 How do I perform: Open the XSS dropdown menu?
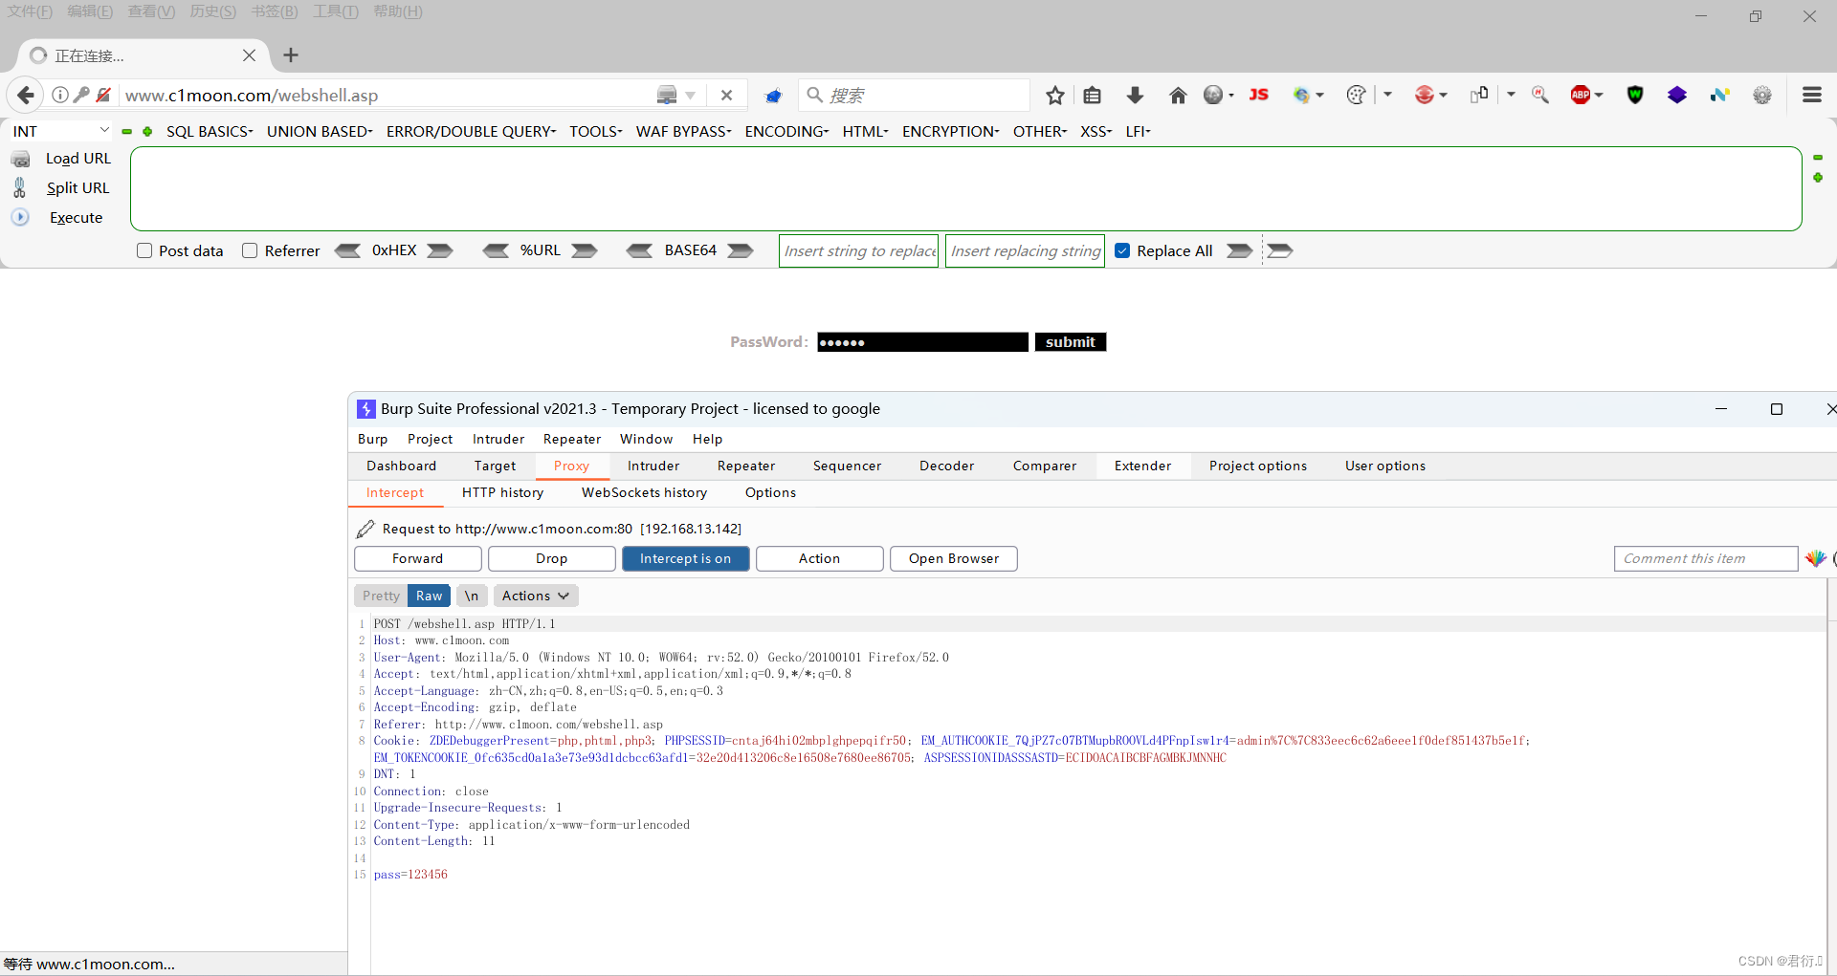1096,131
